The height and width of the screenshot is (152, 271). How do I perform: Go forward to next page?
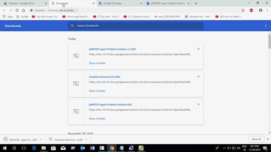click(x=11, y=10)
